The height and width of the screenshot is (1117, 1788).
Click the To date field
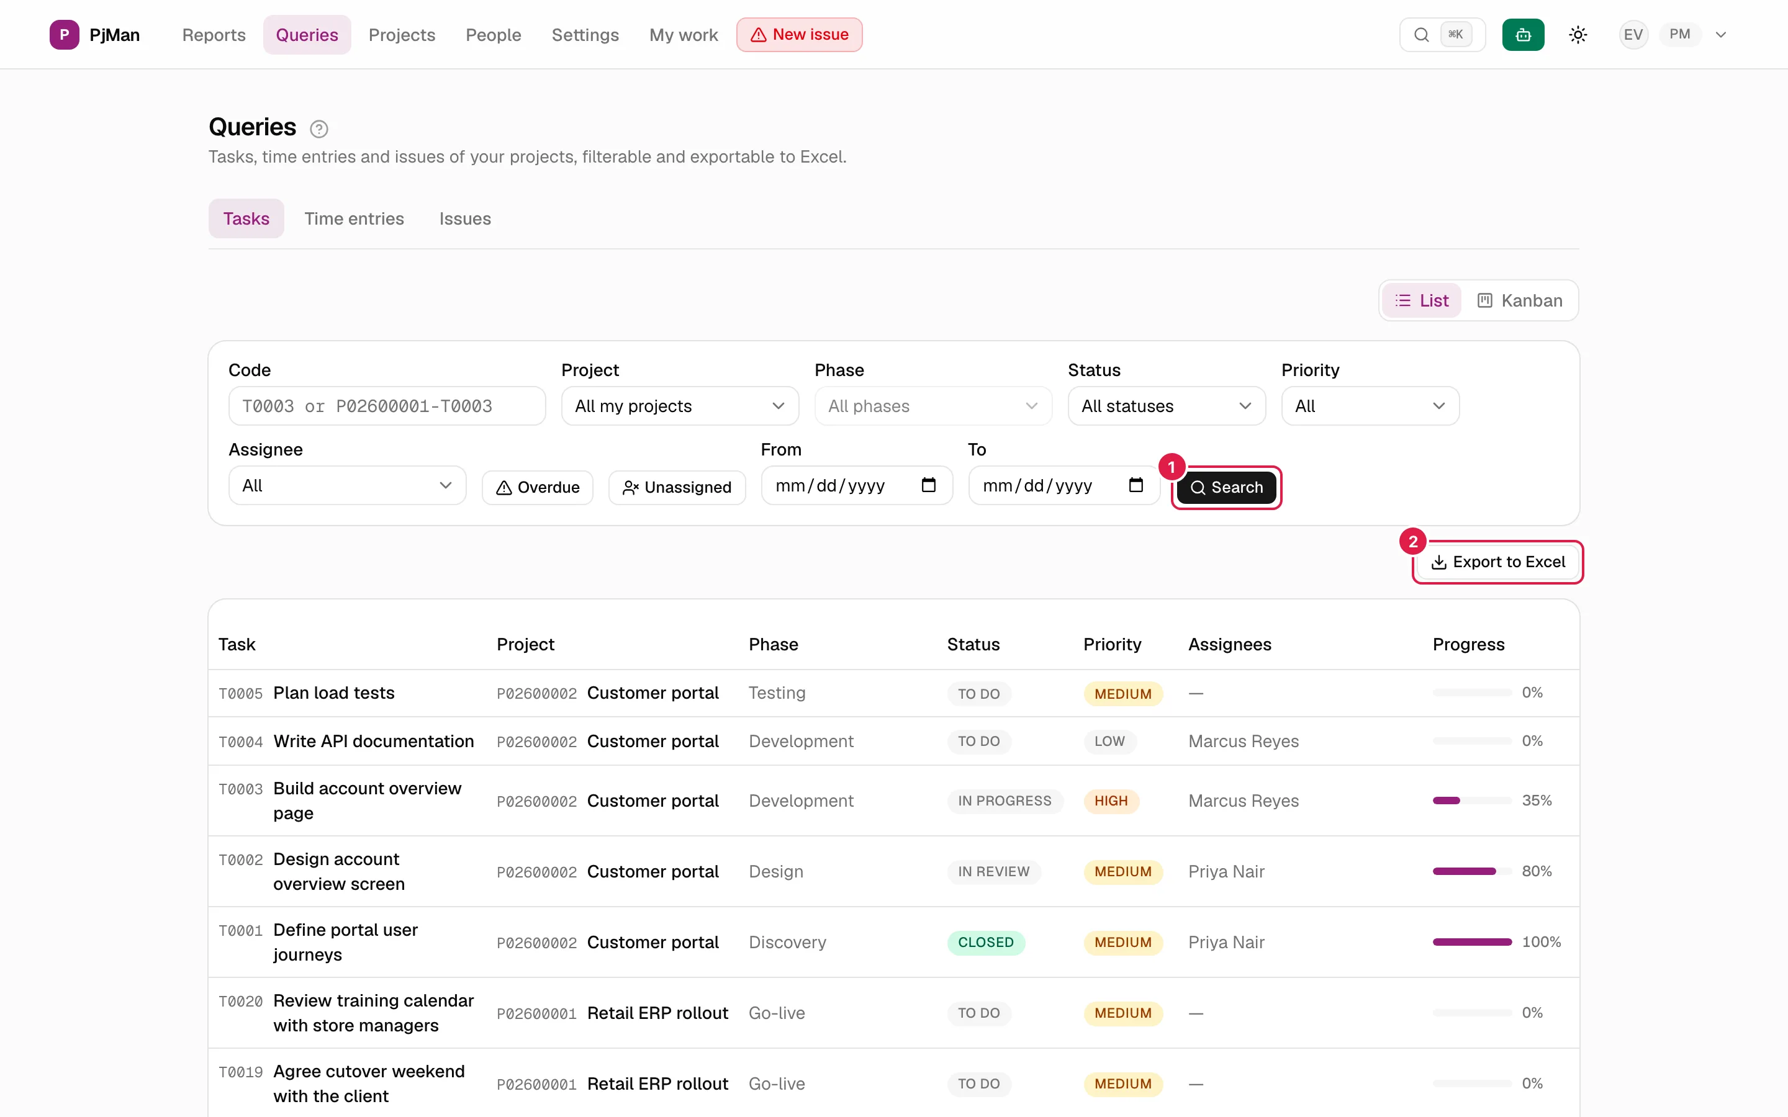[x=1065, y=485]
